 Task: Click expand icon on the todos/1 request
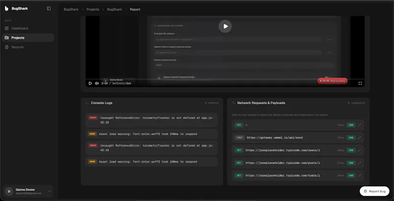point(360,175)
